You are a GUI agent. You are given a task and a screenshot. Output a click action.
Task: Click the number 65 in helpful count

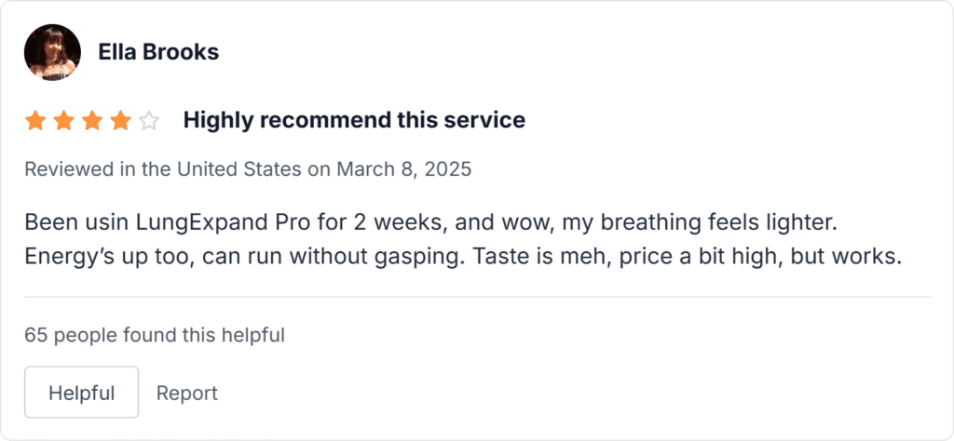(x=36, y=335)
